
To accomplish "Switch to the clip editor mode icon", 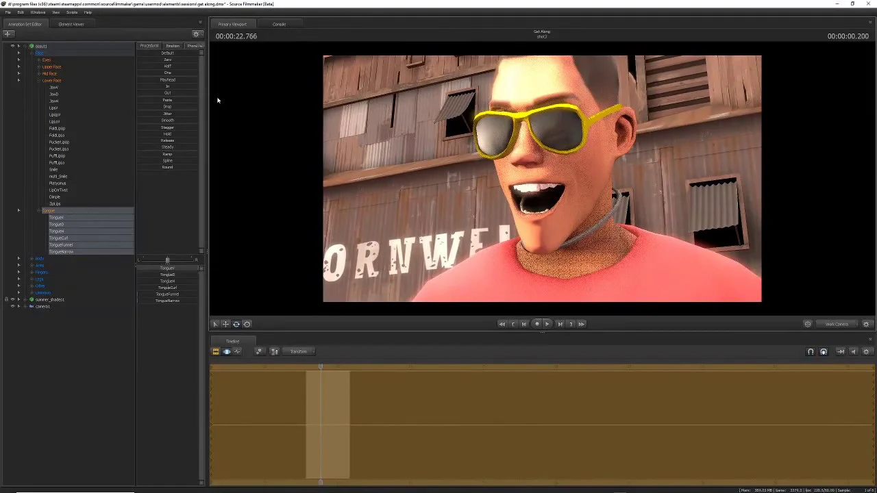I will pos(216,351).
